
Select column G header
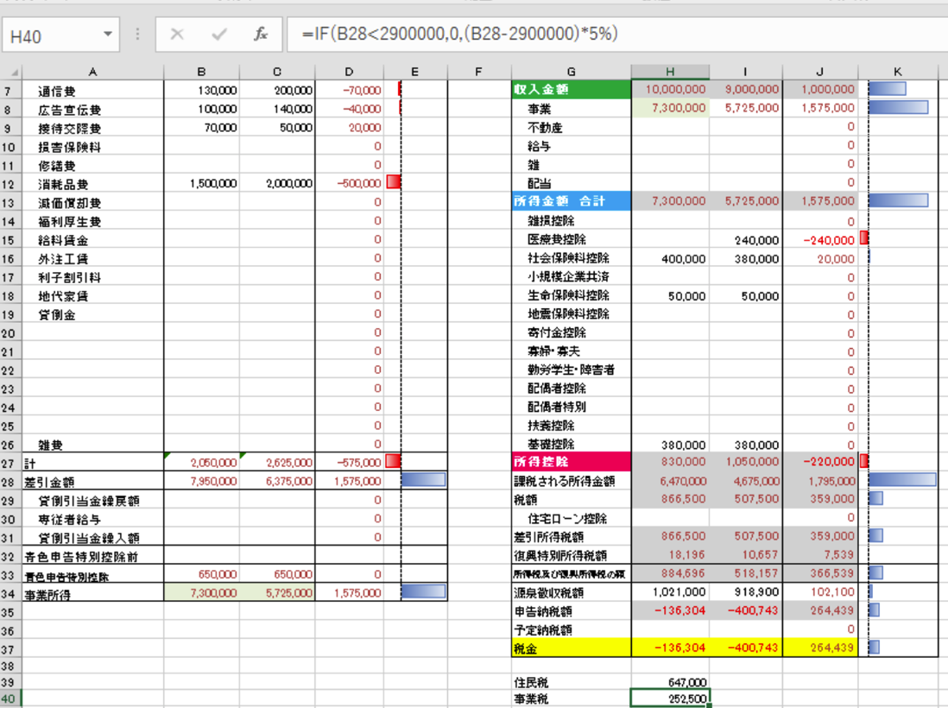tap(571, 72)
